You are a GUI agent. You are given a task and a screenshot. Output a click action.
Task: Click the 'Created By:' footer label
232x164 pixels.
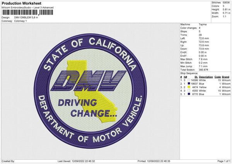point(8,161)
